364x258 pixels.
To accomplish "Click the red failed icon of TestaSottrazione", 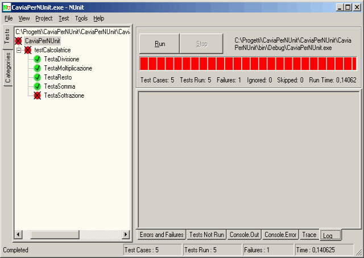I will (37, 95).
